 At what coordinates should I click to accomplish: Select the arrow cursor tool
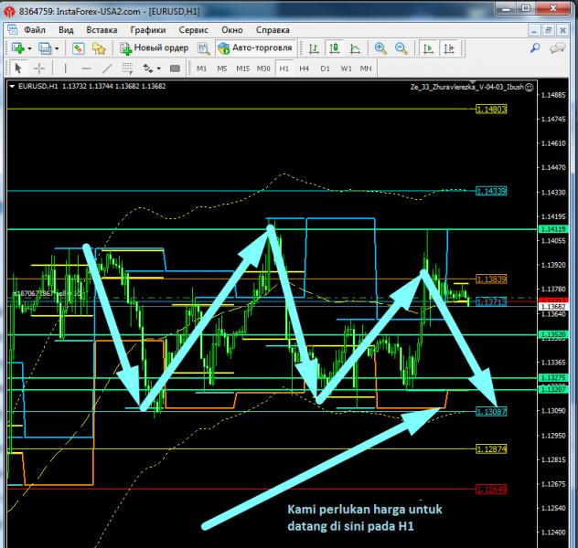(x=17, y=68)
